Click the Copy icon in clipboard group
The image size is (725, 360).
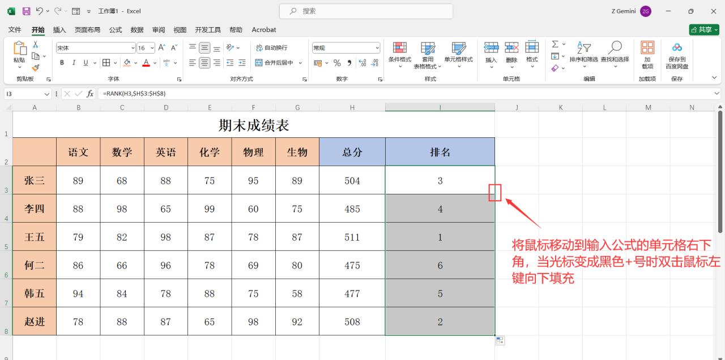pos(35,56)
